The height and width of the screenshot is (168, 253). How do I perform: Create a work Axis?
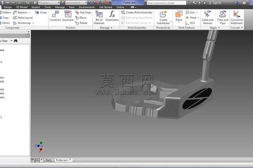click(x=190, y=13)
